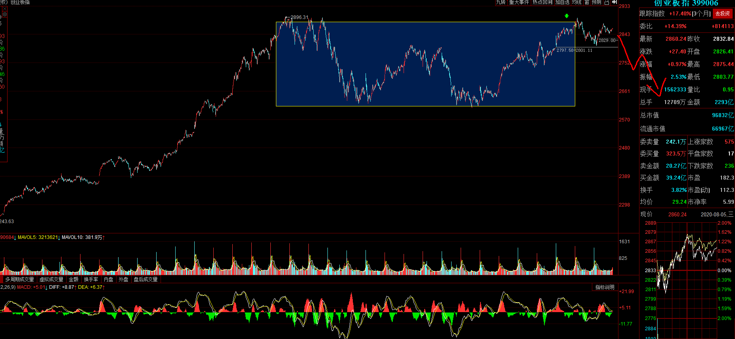
Task: Switch to 多周期成交量 tab
Action: 19,279
